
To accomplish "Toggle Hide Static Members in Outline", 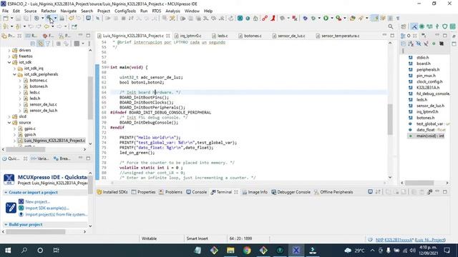I will pyautogui.click(x=427, y=44).
